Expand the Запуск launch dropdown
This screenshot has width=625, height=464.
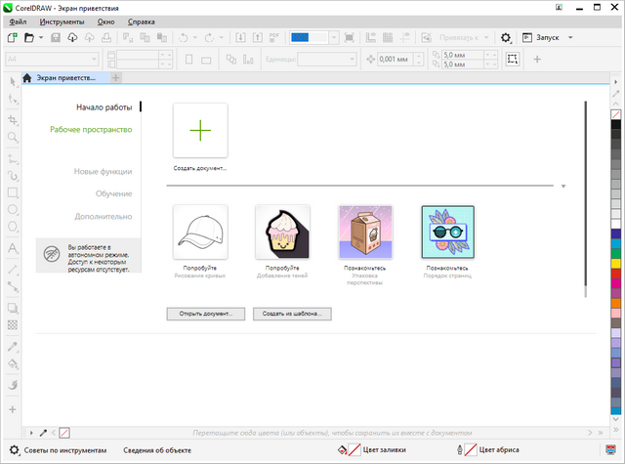pyautogui.click(x=570, y=37)
